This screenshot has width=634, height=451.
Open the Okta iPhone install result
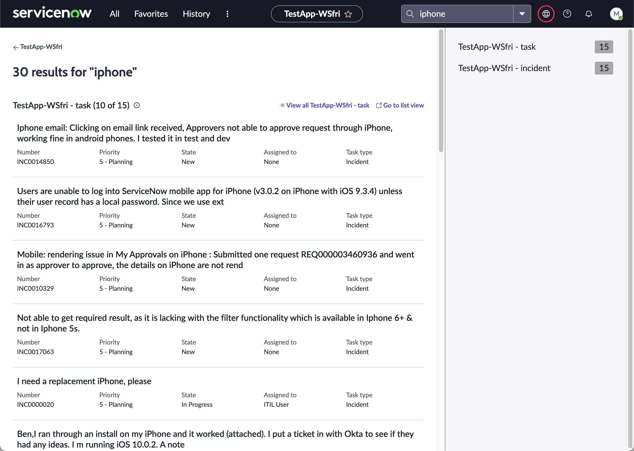215,439
